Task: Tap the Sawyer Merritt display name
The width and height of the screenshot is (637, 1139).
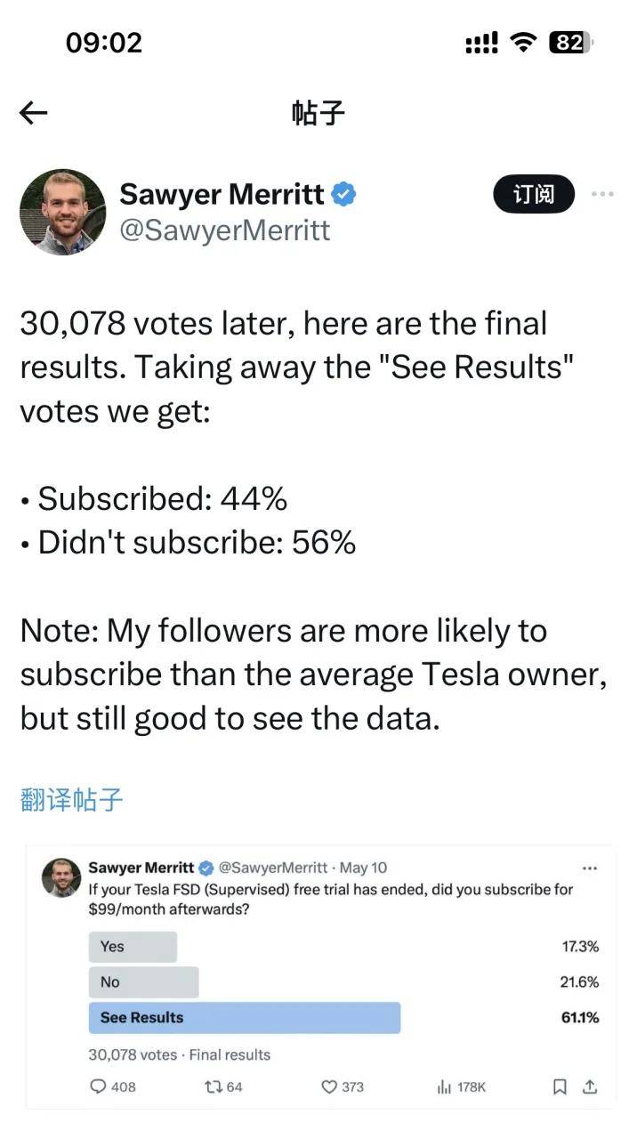Action: coord(221,194)
